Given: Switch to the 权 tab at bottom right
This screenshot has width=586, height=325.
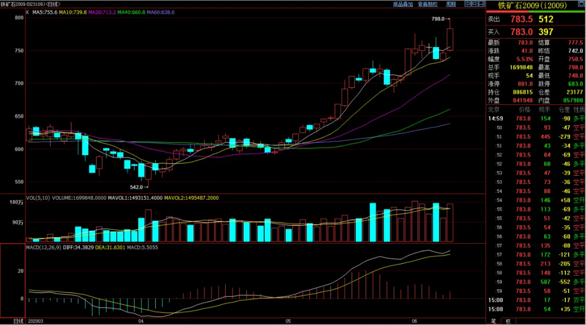Looking at the screenshot, I should pos(508,321).
